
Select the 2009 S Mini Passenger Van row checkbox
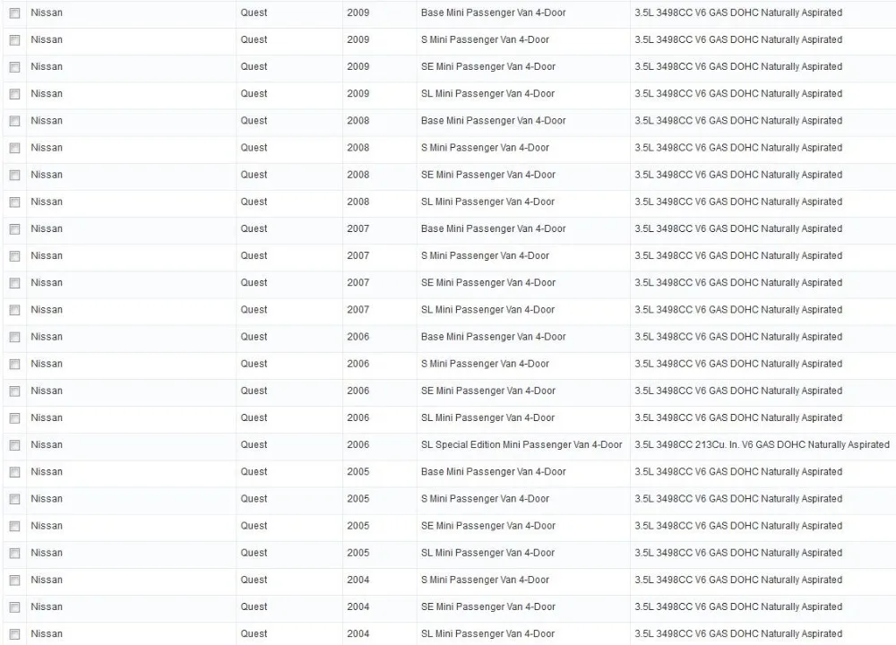[x=15, y=40]
